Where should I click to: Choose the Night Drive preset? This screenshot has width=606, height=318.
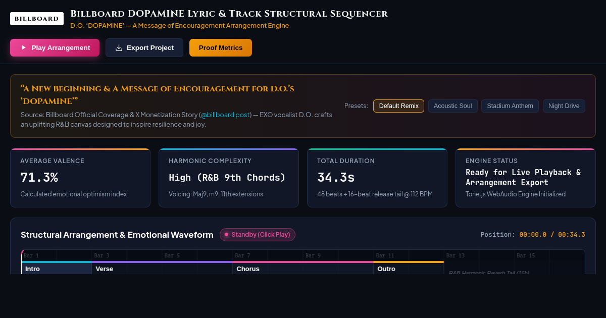coord(564,106)
